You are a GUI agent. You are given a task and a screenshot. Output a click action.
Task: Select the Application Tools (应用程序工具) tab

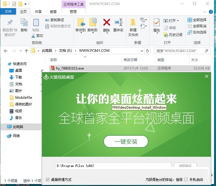pyautogui.click(x=73, y=5)
